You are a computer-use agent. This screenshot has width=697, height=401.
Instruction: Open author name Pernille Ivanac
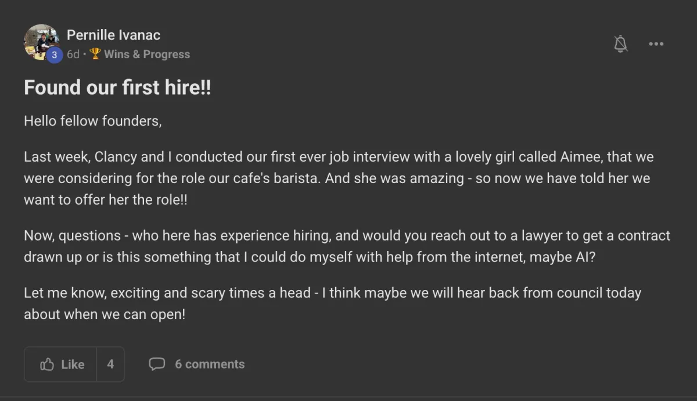pyautogui.click(x=113, y=35)
